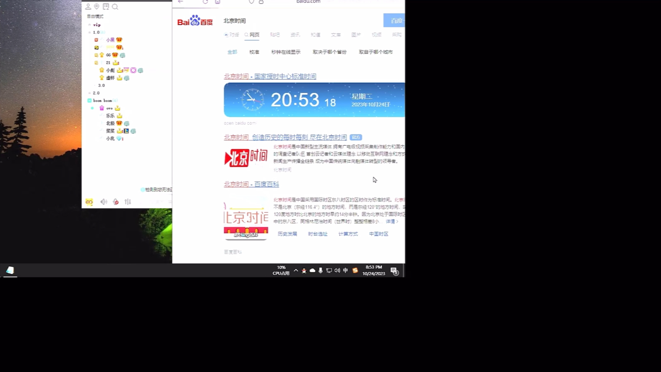Viewport: 661px width, 372px height.
Task: Toggle the muted microphone icon in chat panel
Action: point(116,202)
